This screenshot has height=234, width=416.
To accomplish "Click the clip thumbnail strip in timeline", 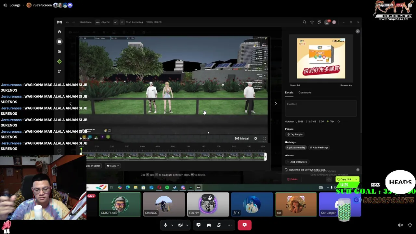I will coord(173,157).
